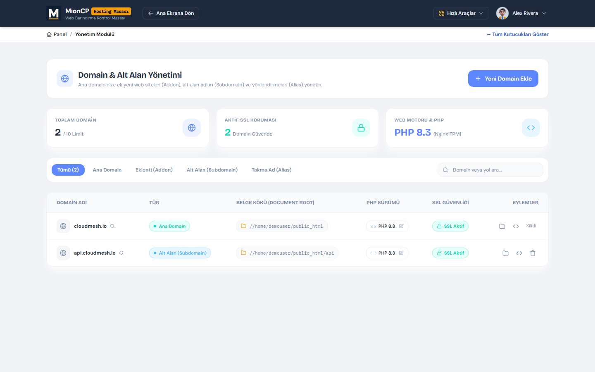Click search magnifier next to api.cloudmesh.io
The height and width of the screenshot is (372, 595).
121,253
